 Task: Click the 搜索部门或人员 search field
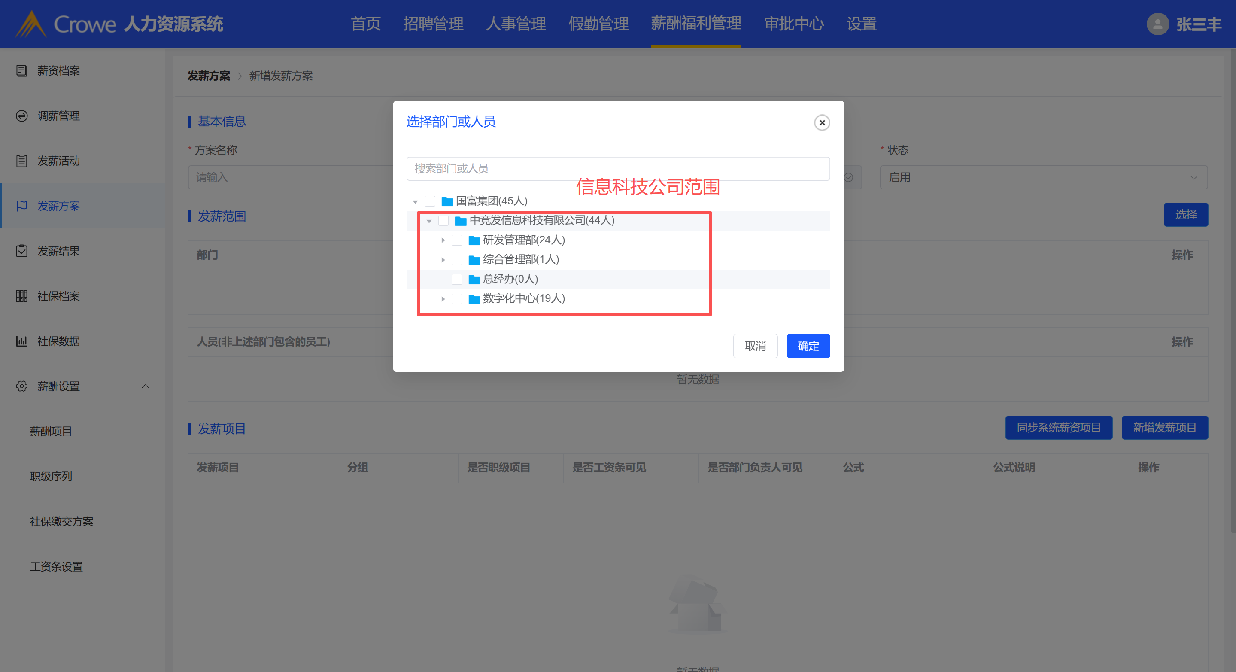(617, 168)
